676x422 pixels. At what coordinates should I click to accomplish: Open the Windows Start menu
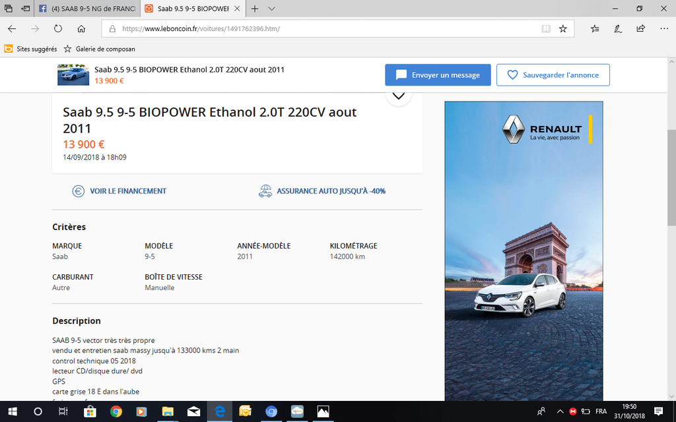coord(12,411)
